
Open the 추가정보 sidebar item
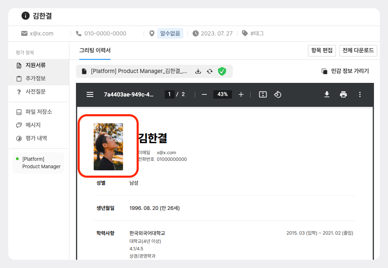click(39, 79)
